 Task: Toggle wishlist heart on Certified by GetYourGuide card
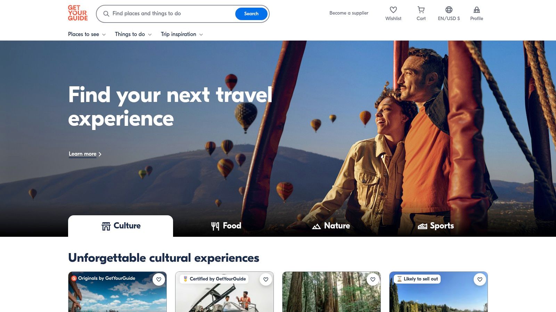coord(266,279)
